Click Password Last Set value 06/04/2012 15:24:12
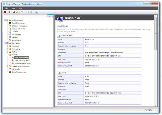Image resolution: width=162 pixels, height=115 pixels. [92, 103]
